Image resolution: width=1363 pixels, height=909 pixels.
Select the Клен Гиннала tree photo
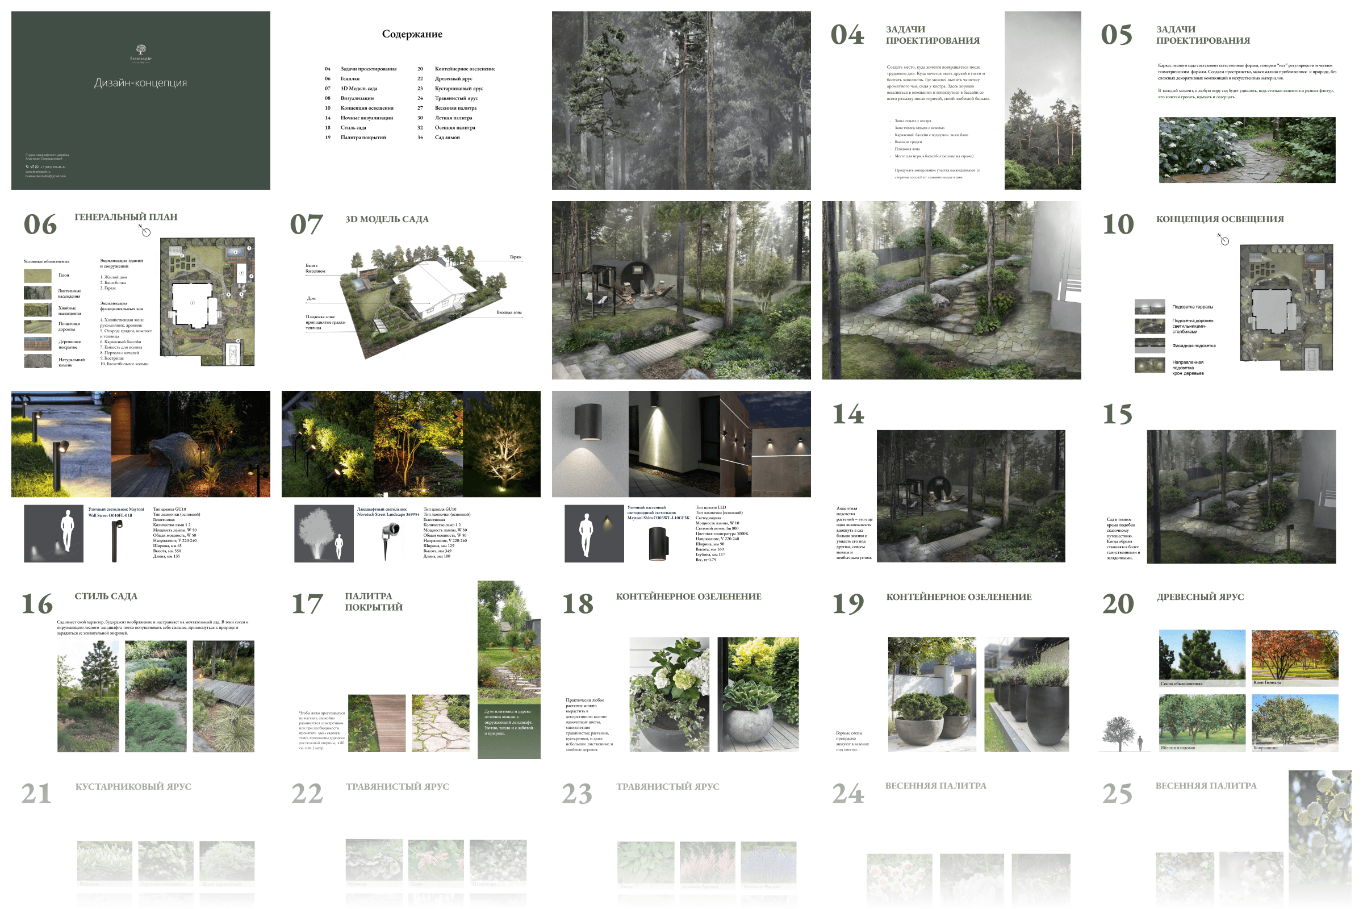[x=1295, y=654]
